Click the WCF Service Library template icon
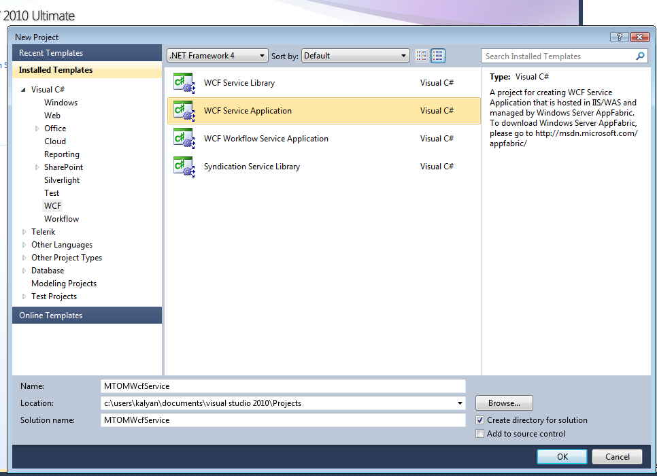 (184, 83)
